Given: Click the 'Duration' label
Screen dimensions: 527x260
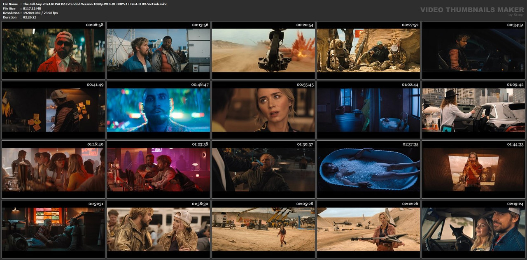Looking at the screenshot, I should pos(9,17).
